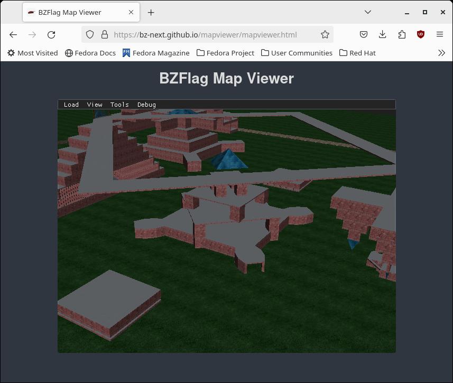Open the downloads panel

coord(382,35)
